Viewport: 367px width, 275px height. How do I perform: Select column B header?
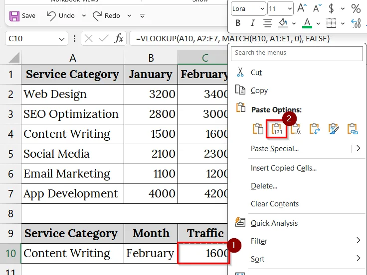coord(151,58)
